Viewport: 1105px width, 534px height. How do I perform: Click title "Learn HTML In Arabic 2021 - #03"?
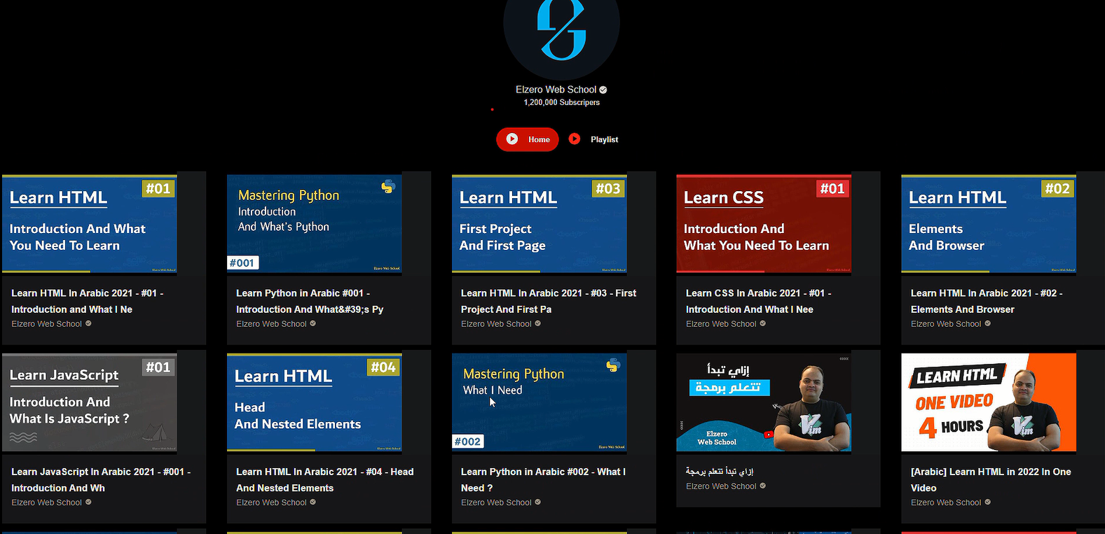549,301
